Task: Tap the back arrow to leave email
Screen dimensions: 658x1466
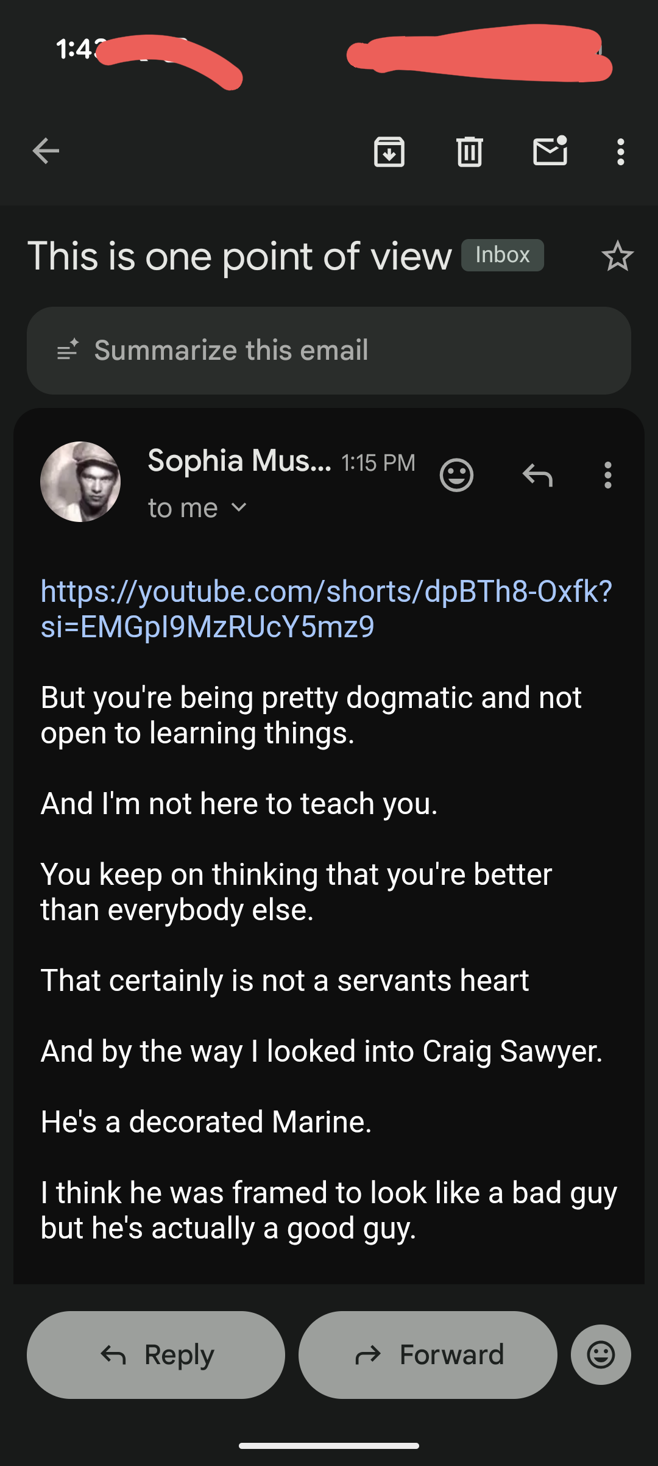Action: click(x=46, y=151)
